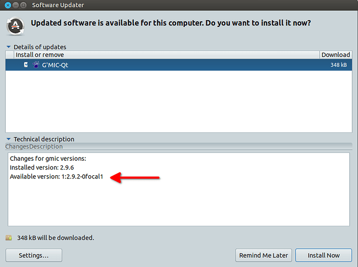Click the Available version line in changes text
The height and width of the screenshot is (267, 358).
coord(57,177)
